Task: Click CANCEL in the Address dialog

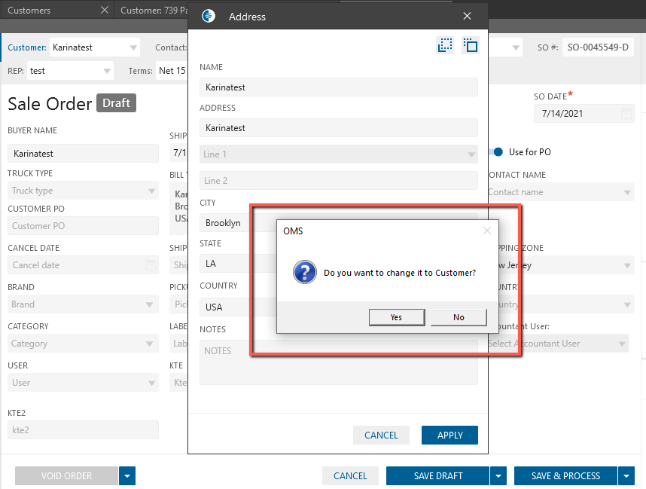Action: 381,435
